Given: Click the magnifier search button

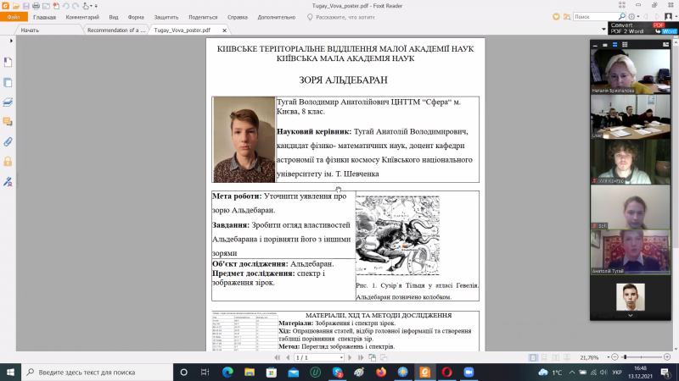Looking at the screenshot, I should click(x=622, y=17).
